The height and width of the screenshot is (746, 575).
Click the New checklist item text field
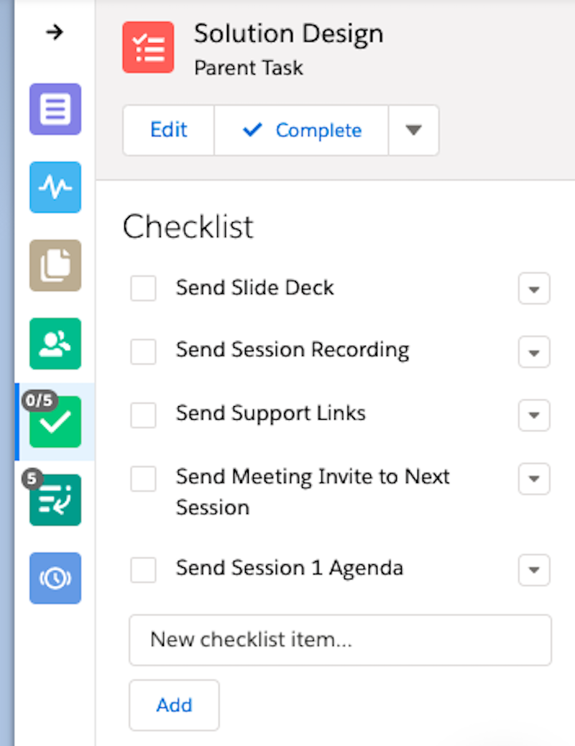point(340,640)
